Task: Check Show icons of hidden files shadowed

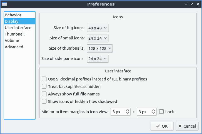Action: tap(44, 102)
